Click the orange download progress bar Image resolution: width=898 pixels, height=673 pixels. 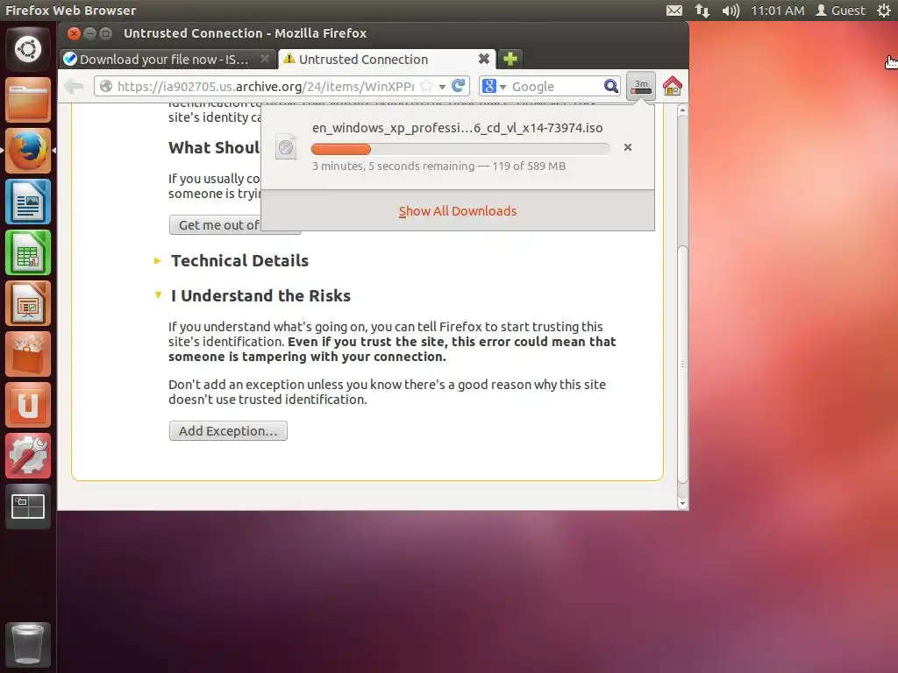pyautogui.click(x=460, y=149)
